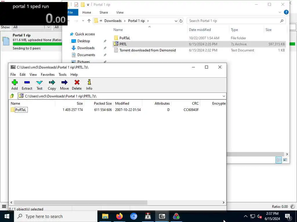297x222 pixels.
Task: Sort 7-Zip list by Packed Size column
Action: pos(99,103)
